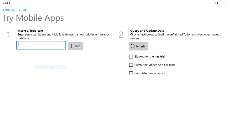
Task: Click the 'todolist' window title text
Action: pyautogui.click(x=6, y=3)
